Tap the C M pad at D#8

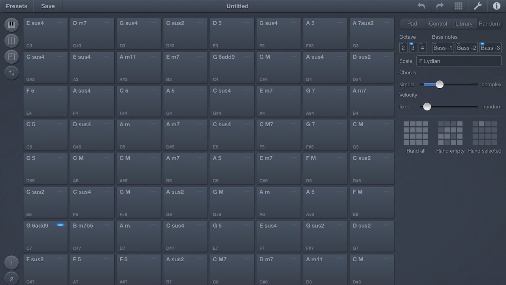(x=372, y=270)
